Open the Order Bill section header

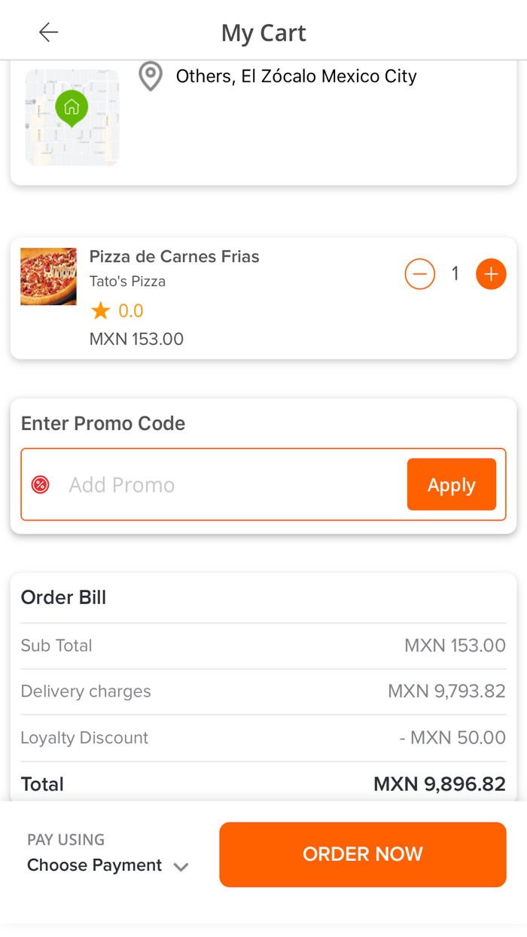[x=62, y=597]
